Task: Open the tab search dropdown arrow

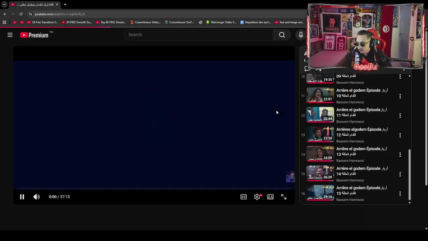Action: tap(4, 5)
